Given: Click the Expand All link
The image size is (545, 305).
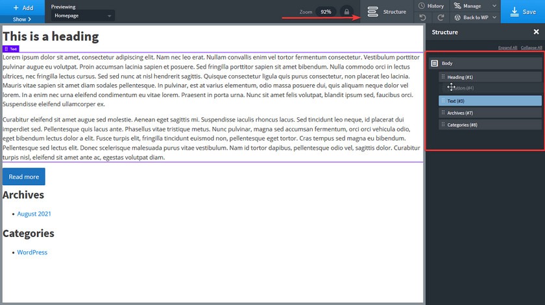Looking at the screenshot, I should click(507, 48).
